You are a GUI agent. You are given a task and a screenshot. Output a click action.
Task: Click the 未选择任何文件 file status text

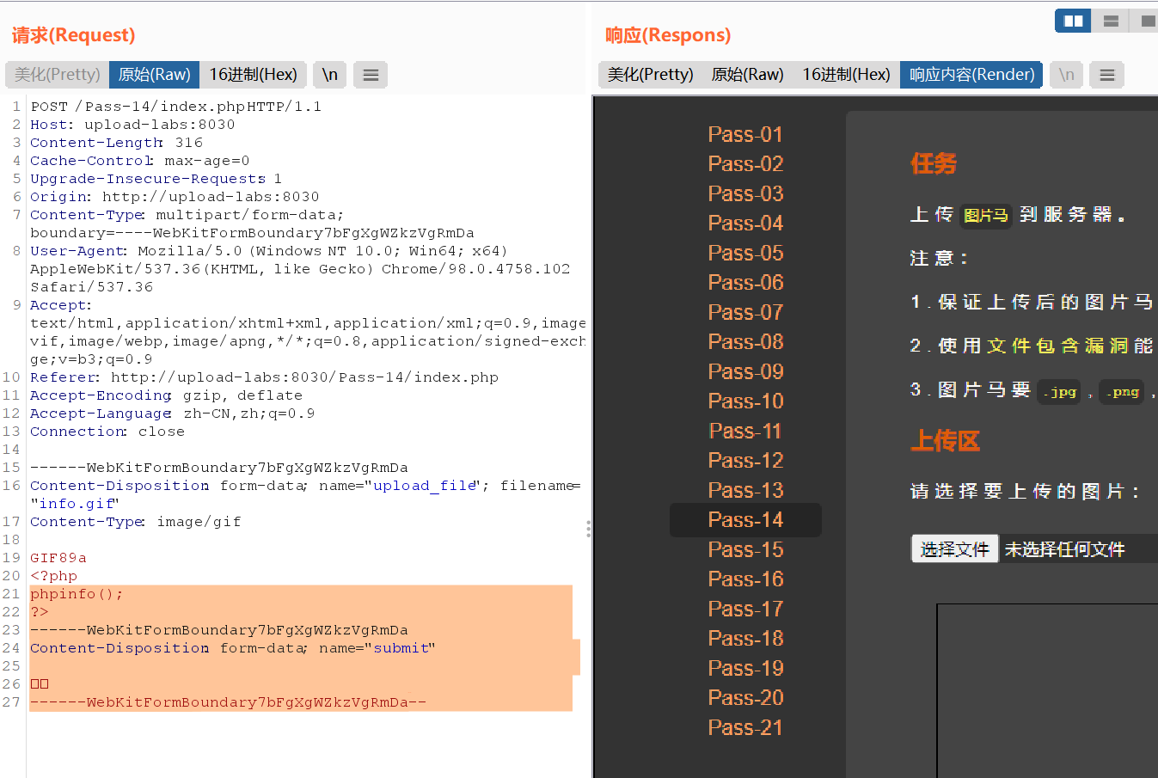(1064, 549)
